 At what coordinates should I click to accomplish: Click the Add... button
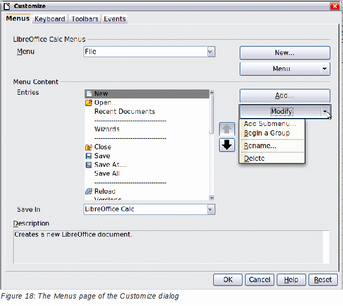point(285,96)
